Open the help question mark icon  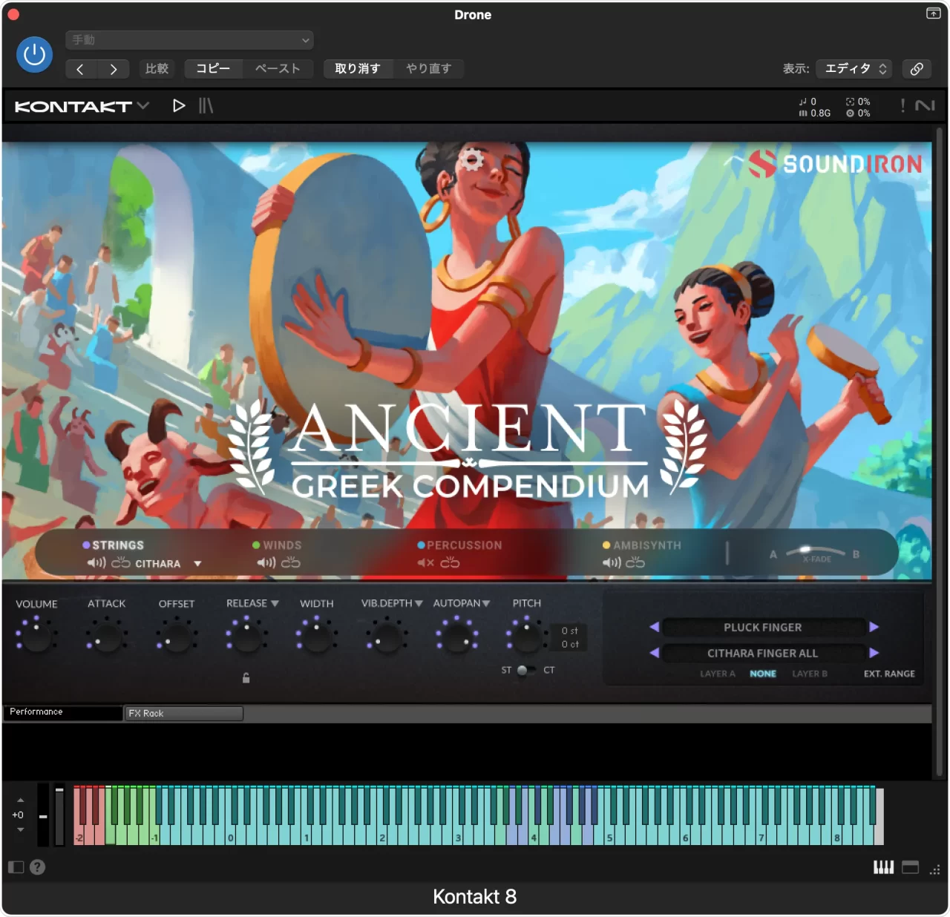38,867
